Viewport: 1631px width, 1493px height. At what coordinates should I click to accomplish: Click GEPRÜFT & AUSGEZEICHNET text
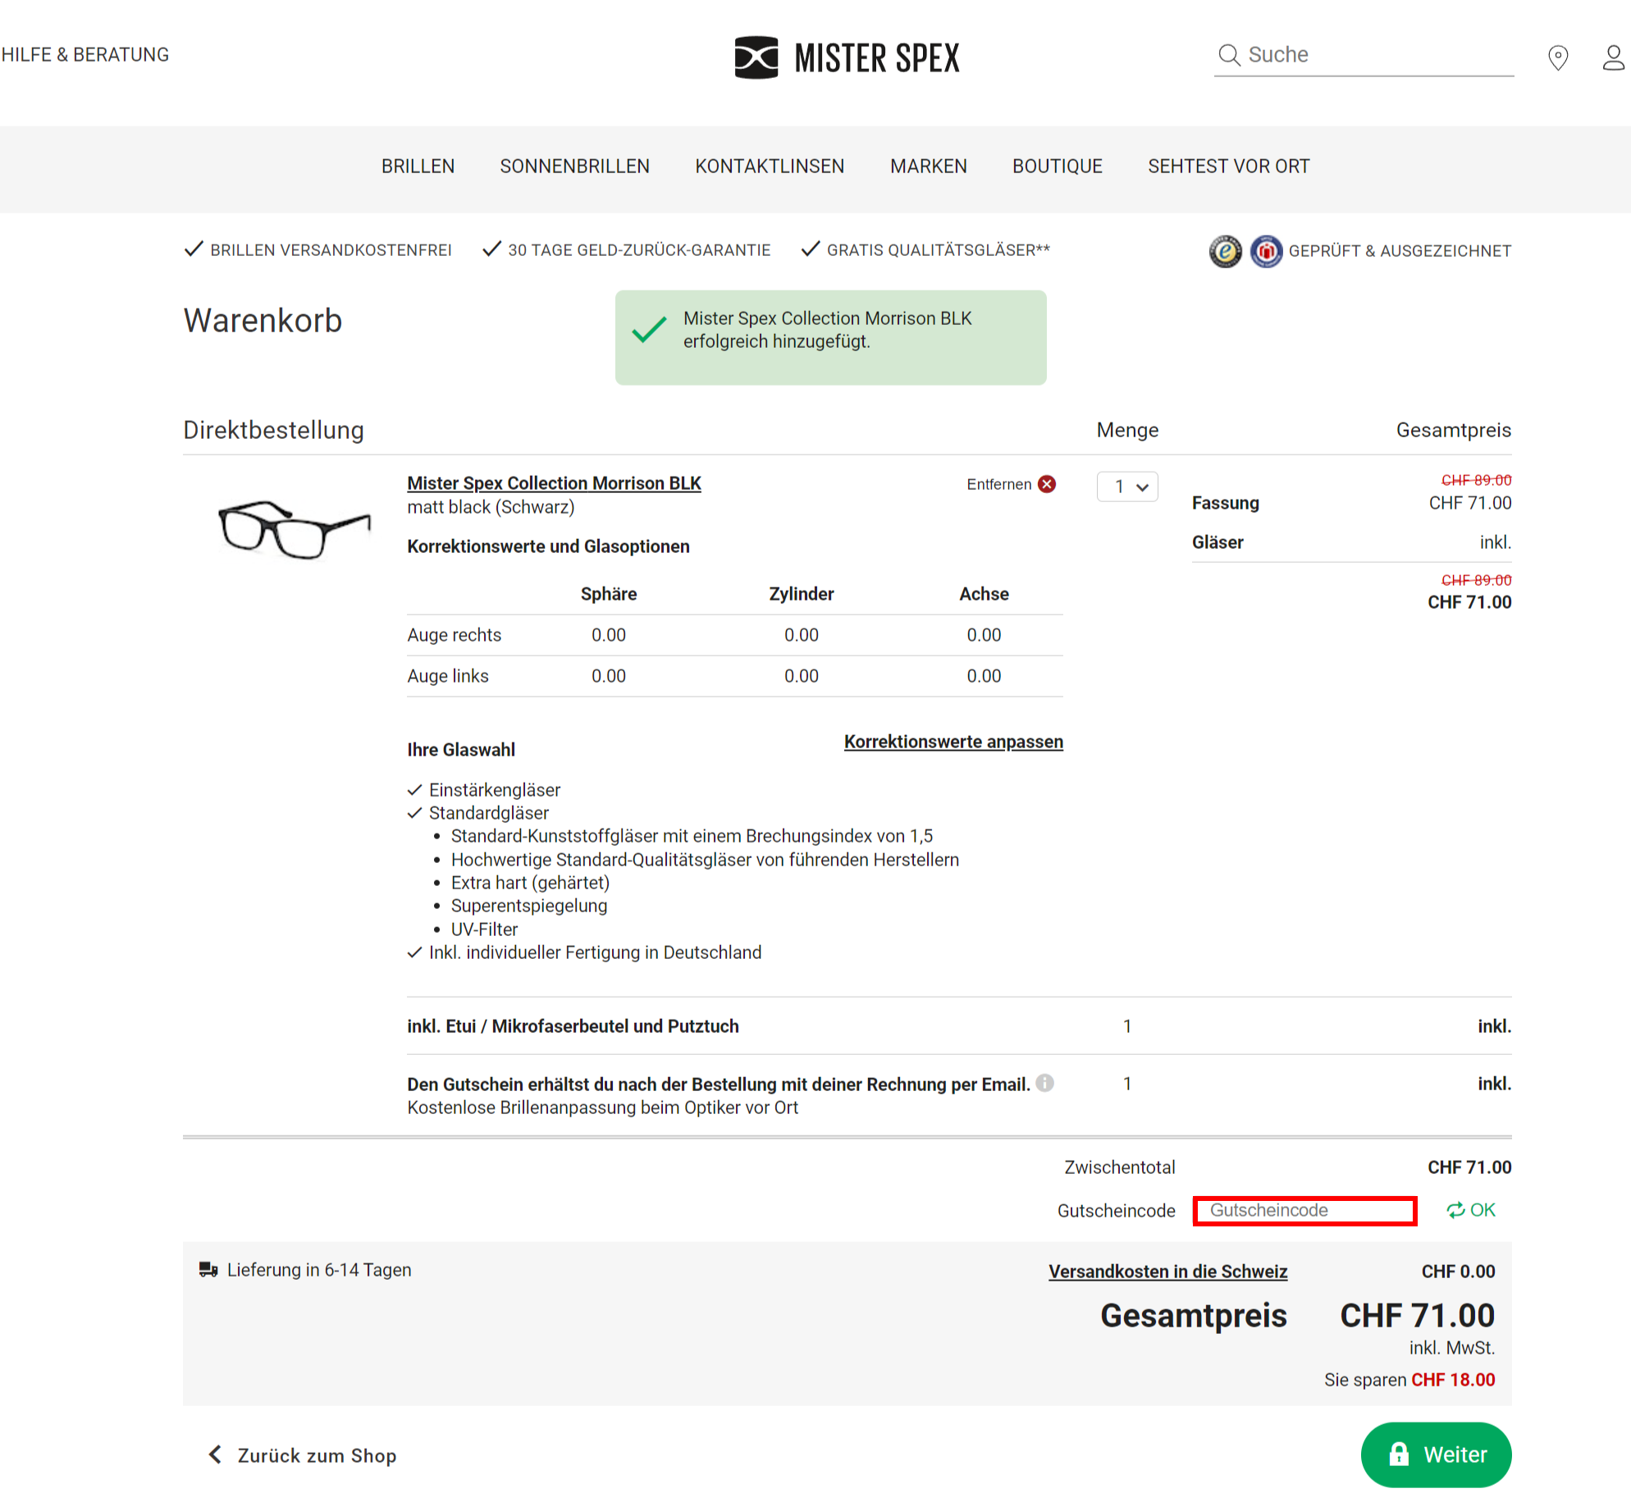pos(1400,251)
